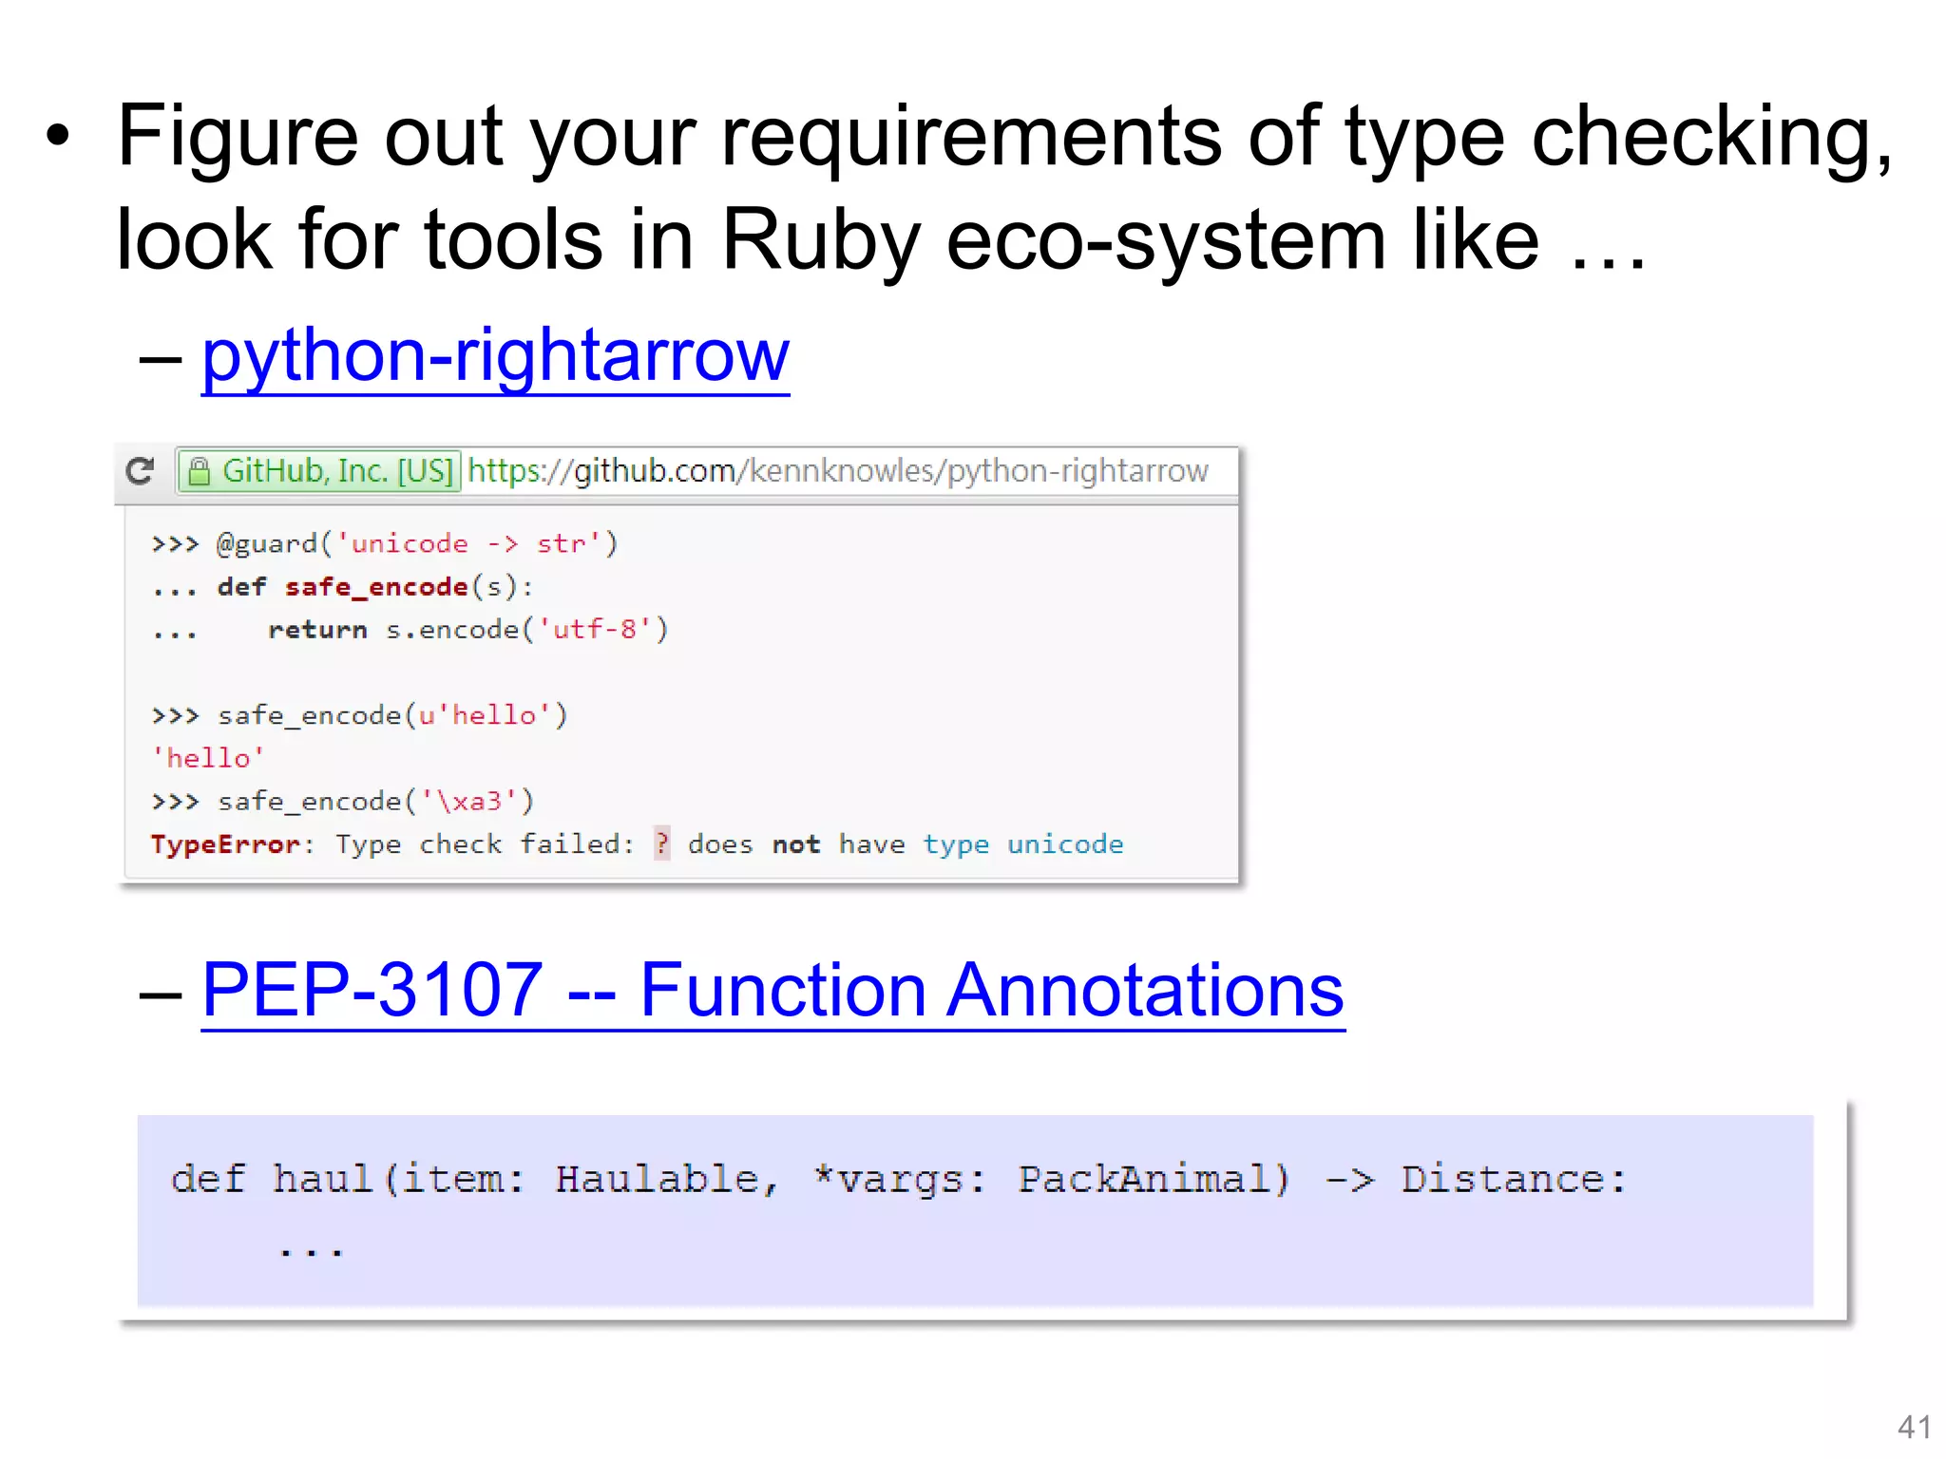The image size is (1946, 1459).
Task: Click the green padlock security icon
Action: 199,471
